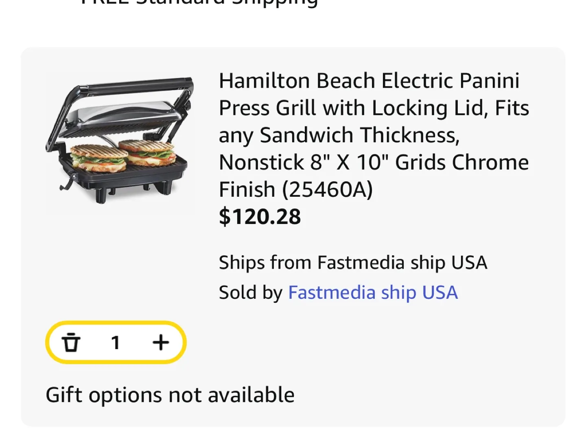Click Ships from Fastmedia ship USA text

tap(353, 262)
